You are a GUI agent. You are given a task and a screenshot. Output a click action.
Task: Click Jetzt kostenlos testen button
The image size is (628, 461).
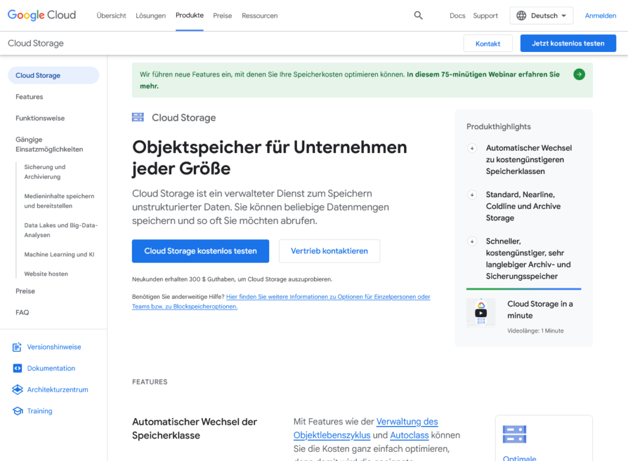pos(568,43)
